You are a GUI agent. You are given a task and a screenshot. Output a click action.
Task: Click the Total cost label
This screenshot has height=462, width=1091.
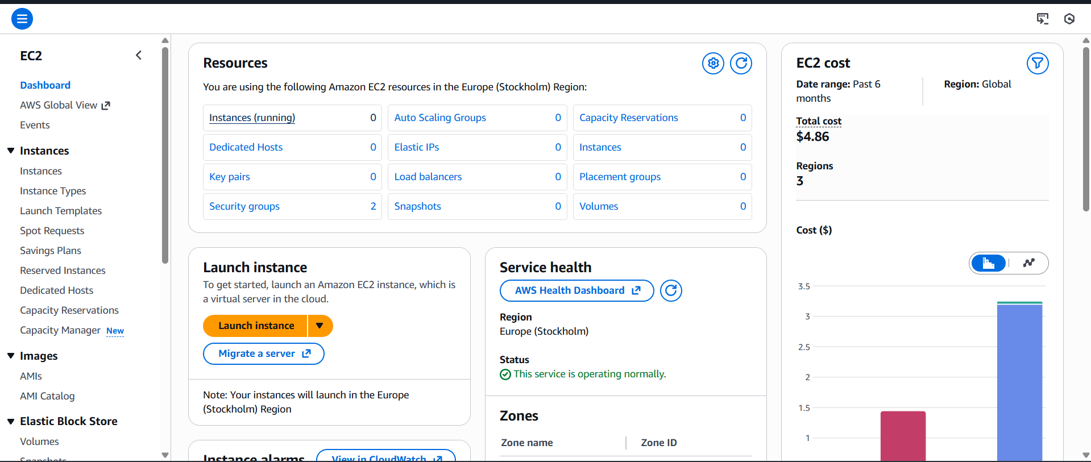point(819,121)
